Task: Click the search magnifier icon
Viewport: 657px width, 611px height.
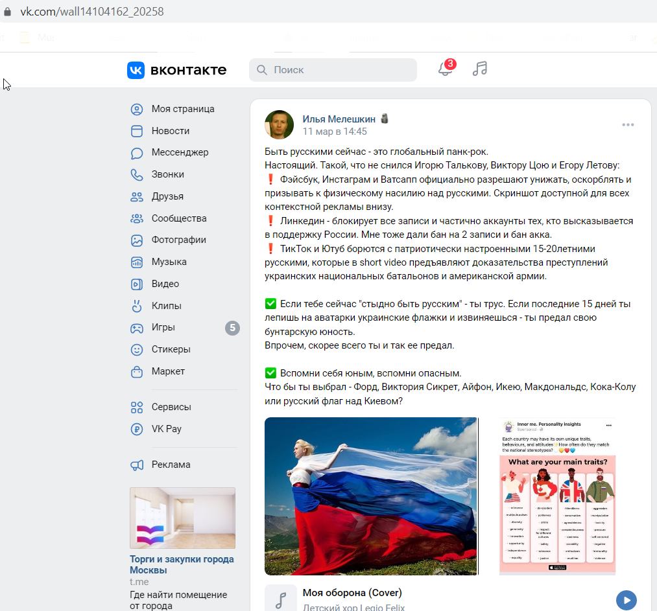Action: coord(262,70)
